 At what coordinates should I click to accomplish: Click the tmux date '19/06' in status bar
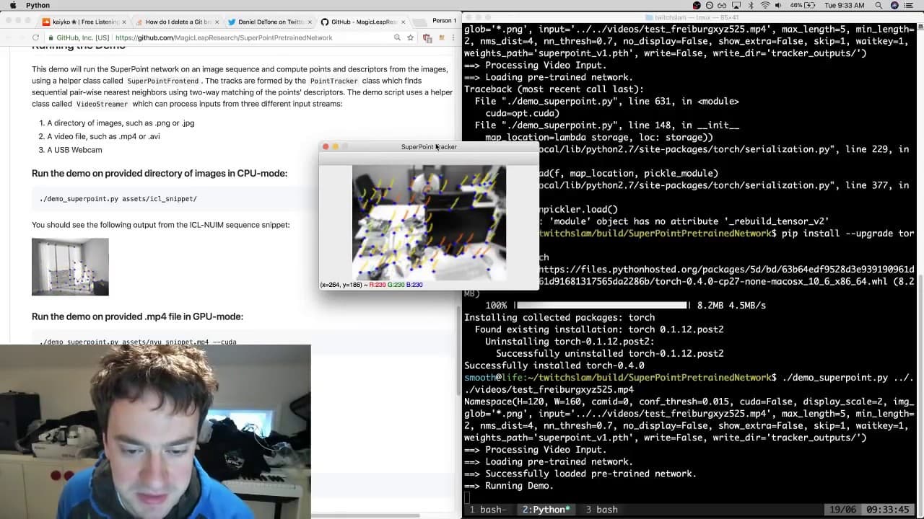(x=842, y=510)
